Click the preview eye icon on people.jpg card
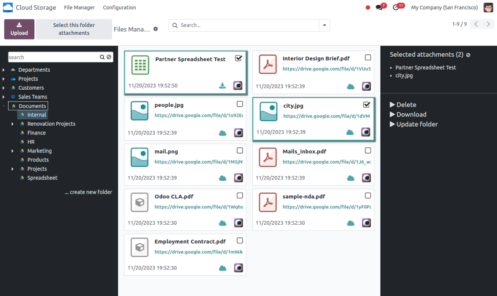The height and width of the screenshot is (296, 497). (x=239, y=133)
